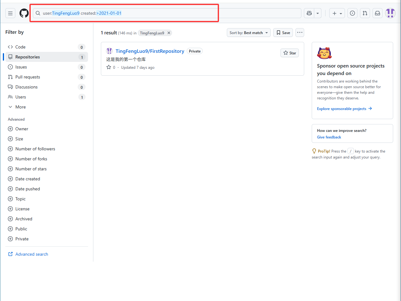Viewport: 401px width, 301px height.
Task: Open the Issues icon in header
Action: point(352,13)
